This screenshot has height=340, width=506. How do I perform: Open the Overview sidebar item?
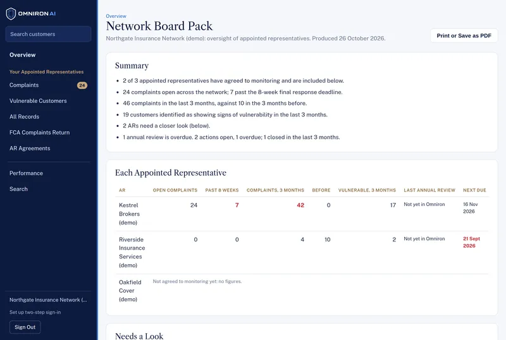[22, 55]
